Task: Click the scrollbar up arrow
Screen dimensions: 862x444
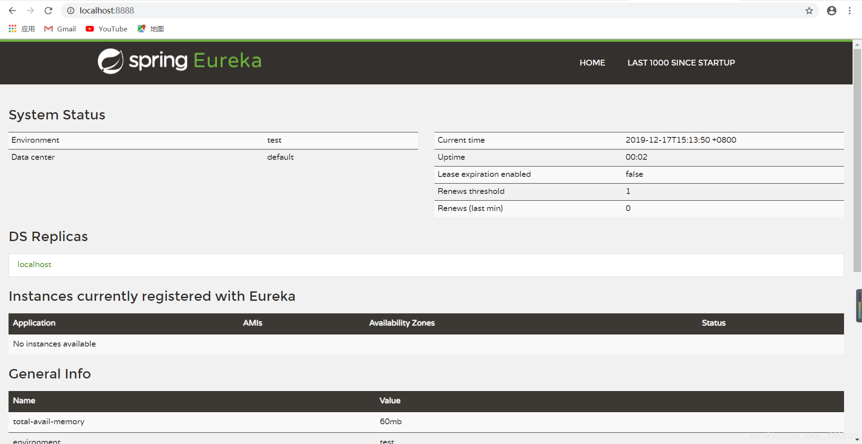Action: click(857, 44)
